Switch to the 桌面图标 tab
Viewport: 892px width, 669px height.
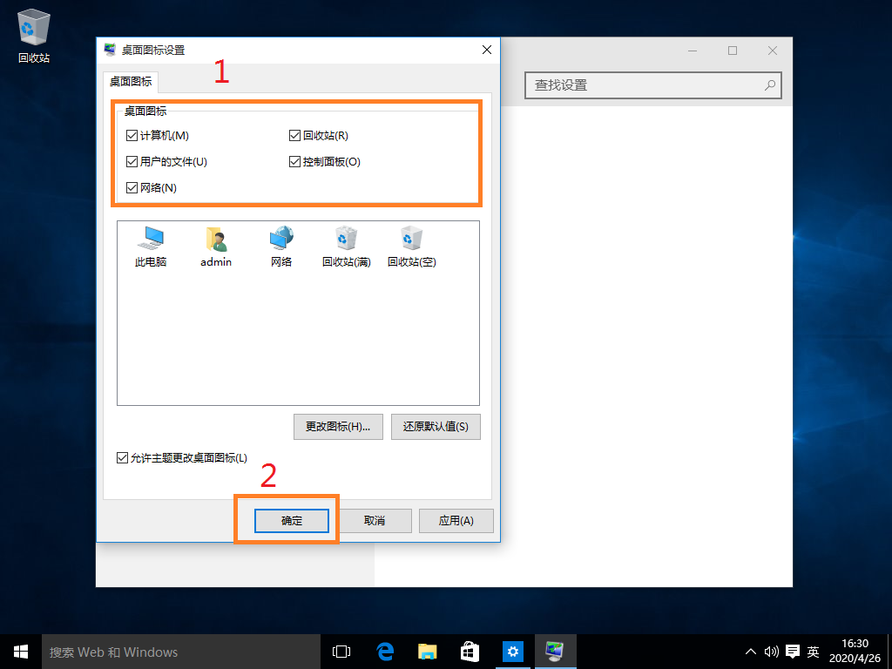pyautogui.click(x=131, y=82)
